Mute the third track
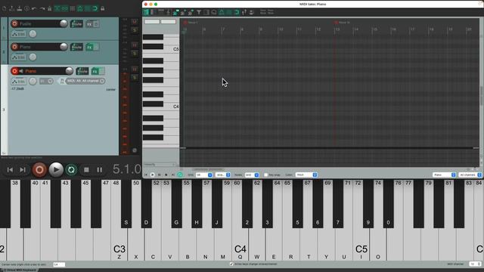 click(135, 69)
